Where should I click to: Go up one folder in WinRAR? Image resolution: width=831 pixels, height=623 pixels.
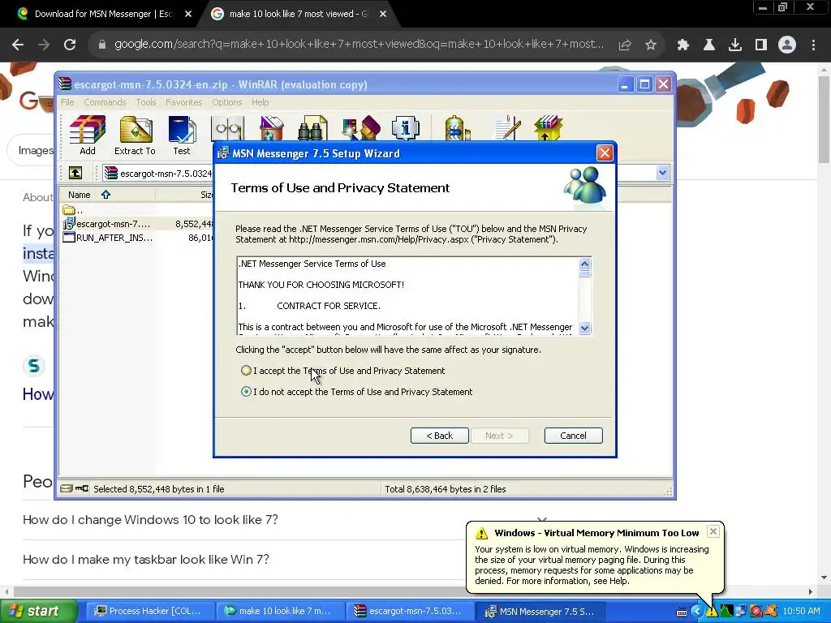pos(75,173)
